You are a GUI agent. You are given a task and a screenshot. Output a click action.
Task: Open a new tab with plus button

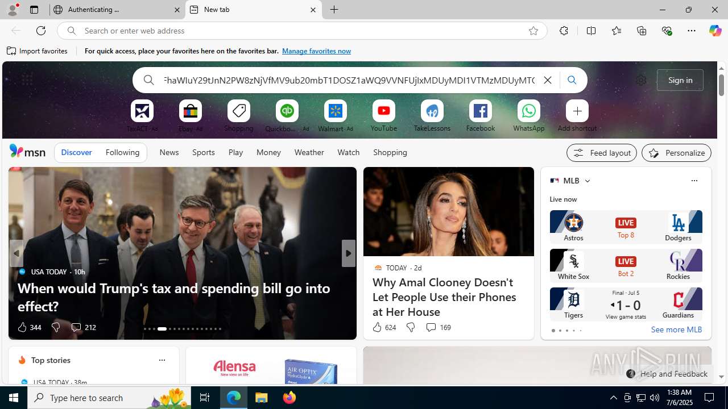(334, 10)
